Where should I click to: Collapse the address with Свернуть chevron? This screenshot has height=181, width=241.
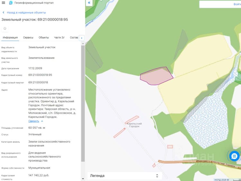click(x=42, y=121)
